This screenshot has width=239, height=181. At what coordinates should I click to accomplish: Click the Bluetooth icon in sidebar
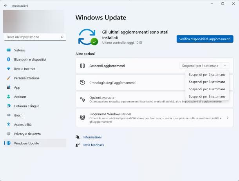[9, 59]
